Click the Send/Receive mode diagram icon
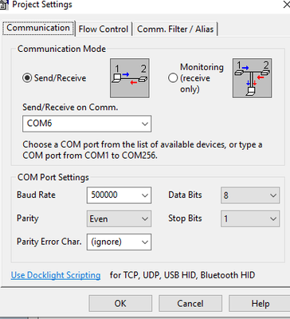This screenshot has height=319, width=290. [130, 78]
